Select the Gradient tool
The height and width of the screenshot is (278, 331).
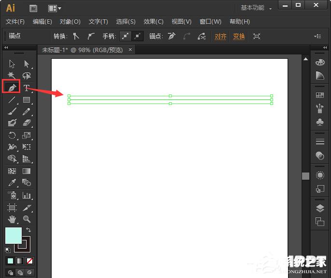pyautogui.click(x=27, y=171)
